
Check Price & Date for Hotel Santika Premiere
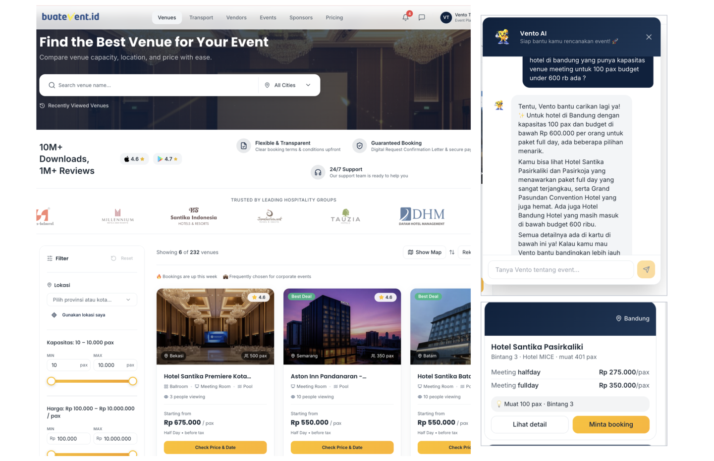[216, 447]
